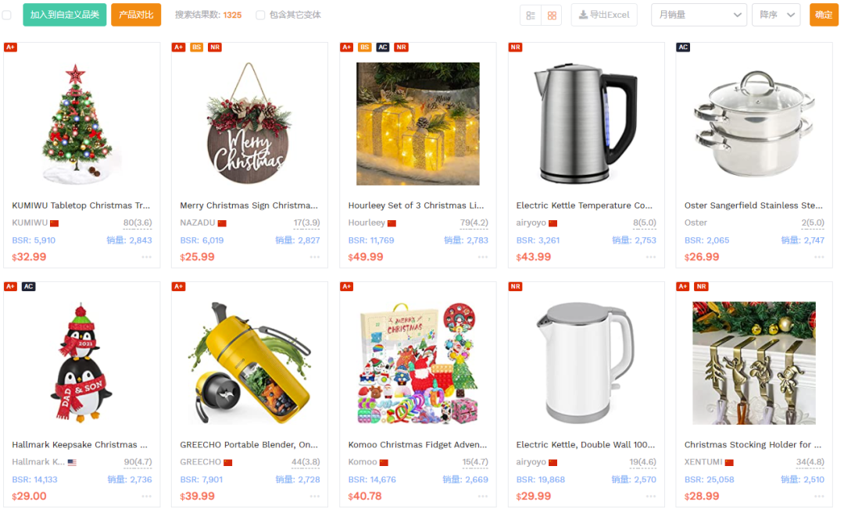Click the AC badge on Hallmark Keepsake card
This screenshot has width=844, height=516.
tap(29, 286)
